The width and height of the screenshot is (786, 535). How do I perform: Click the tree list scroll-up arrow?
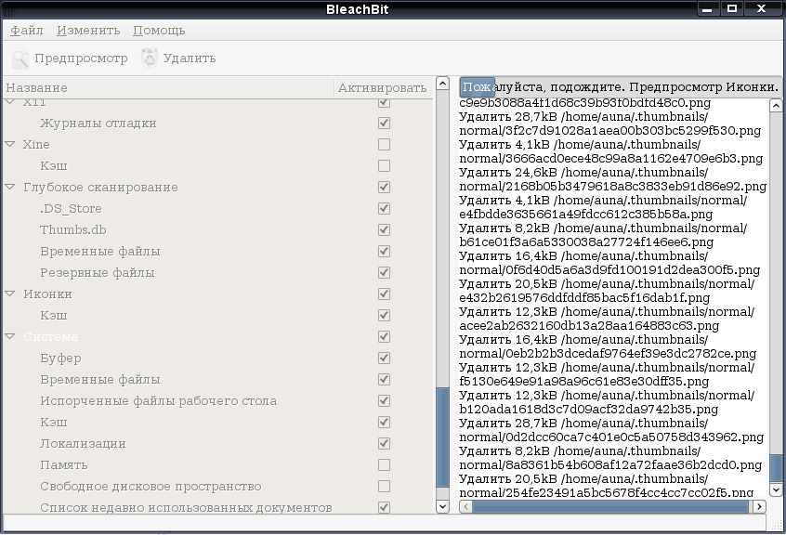tap(442, 84)
